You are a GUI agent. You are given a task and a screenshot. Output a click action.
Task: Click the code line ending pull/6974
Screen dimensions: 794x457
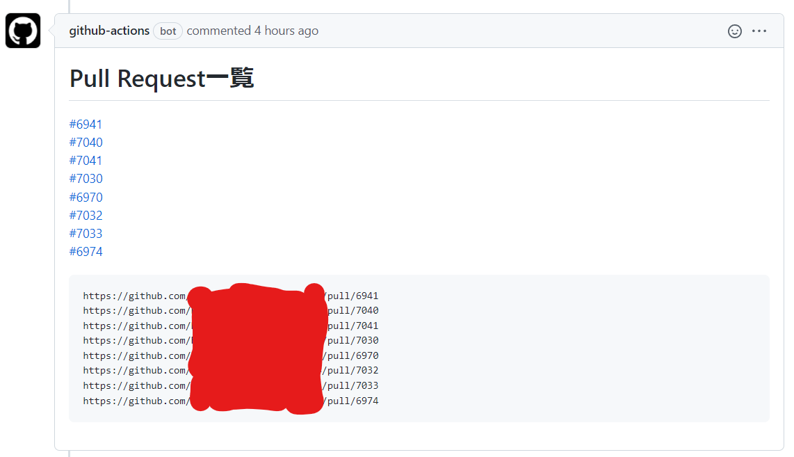pyautogui.click(x=231, y=401)
